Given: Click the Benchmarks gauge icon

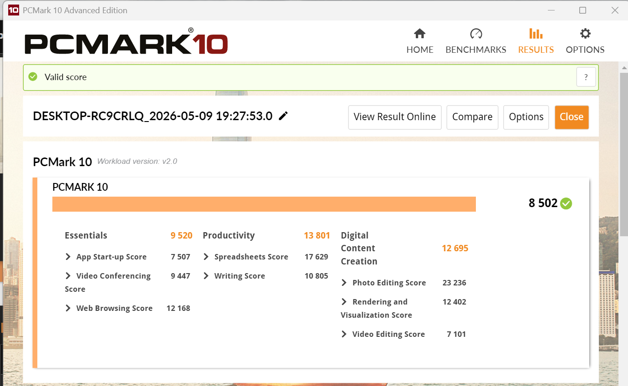Looking at the screenshot, I should (x=476, y=34).
